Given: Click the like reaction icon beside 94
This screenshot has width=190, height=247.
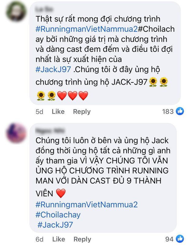Looking at the screenshot, I should [180, 239].
